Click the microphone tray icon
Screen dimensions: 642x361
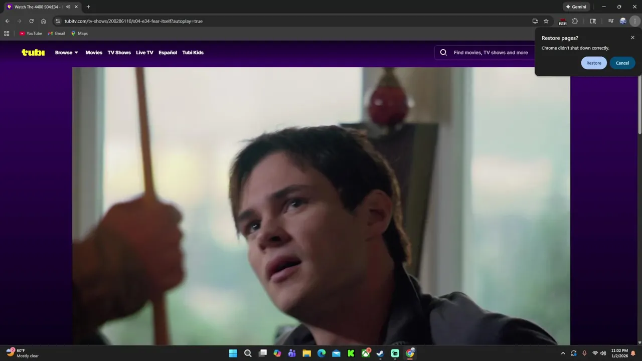click(x=584, y=353)
